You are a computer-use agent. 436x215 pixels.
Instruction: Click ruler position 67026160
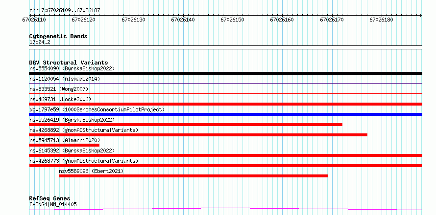[282, 20]
